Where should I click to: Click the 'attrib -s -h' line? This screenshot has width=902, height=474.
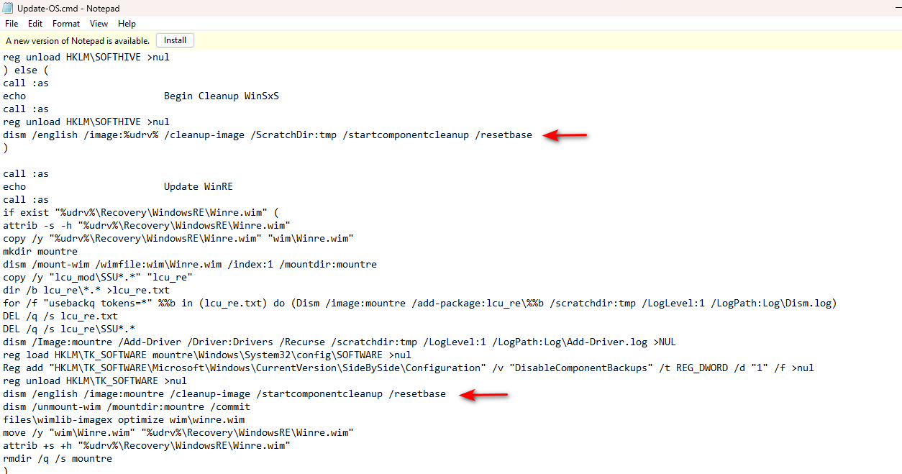point(147,225)
